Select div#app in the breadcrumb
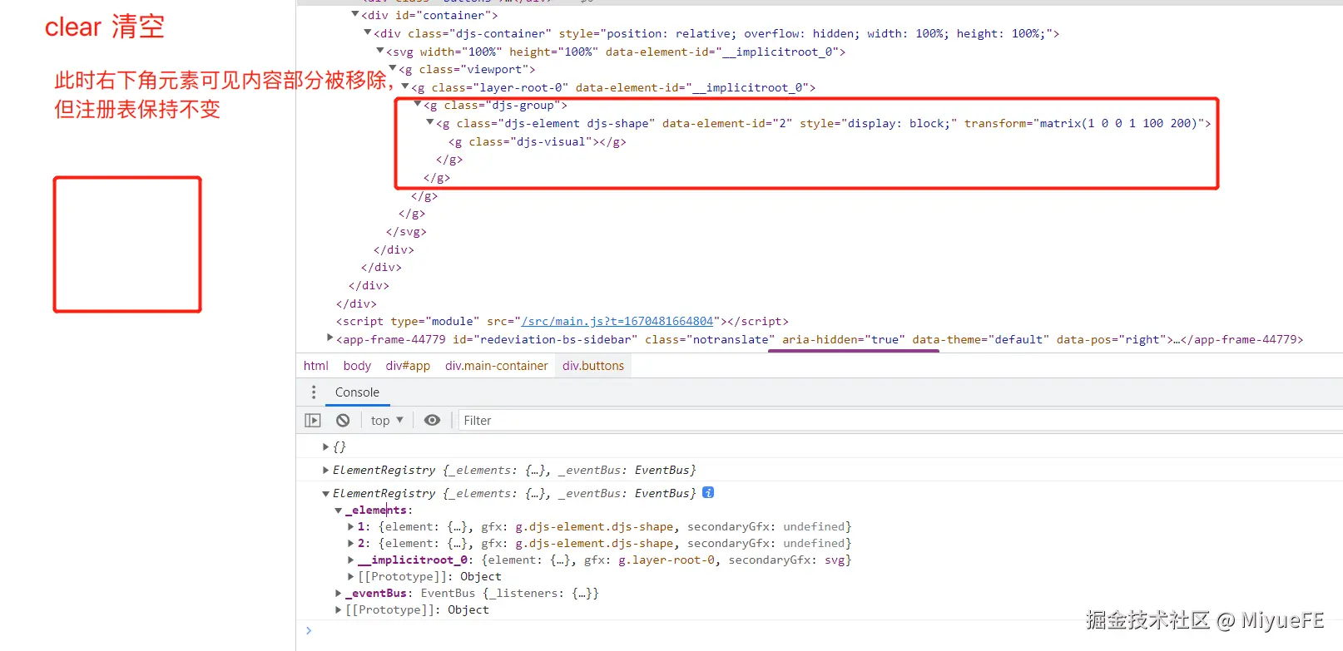Viewport: 1343px width, 651px height. click(408, 366)
